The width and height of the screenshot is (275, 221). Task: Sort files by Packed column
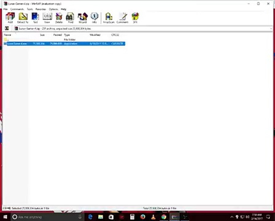coord(57,35)
